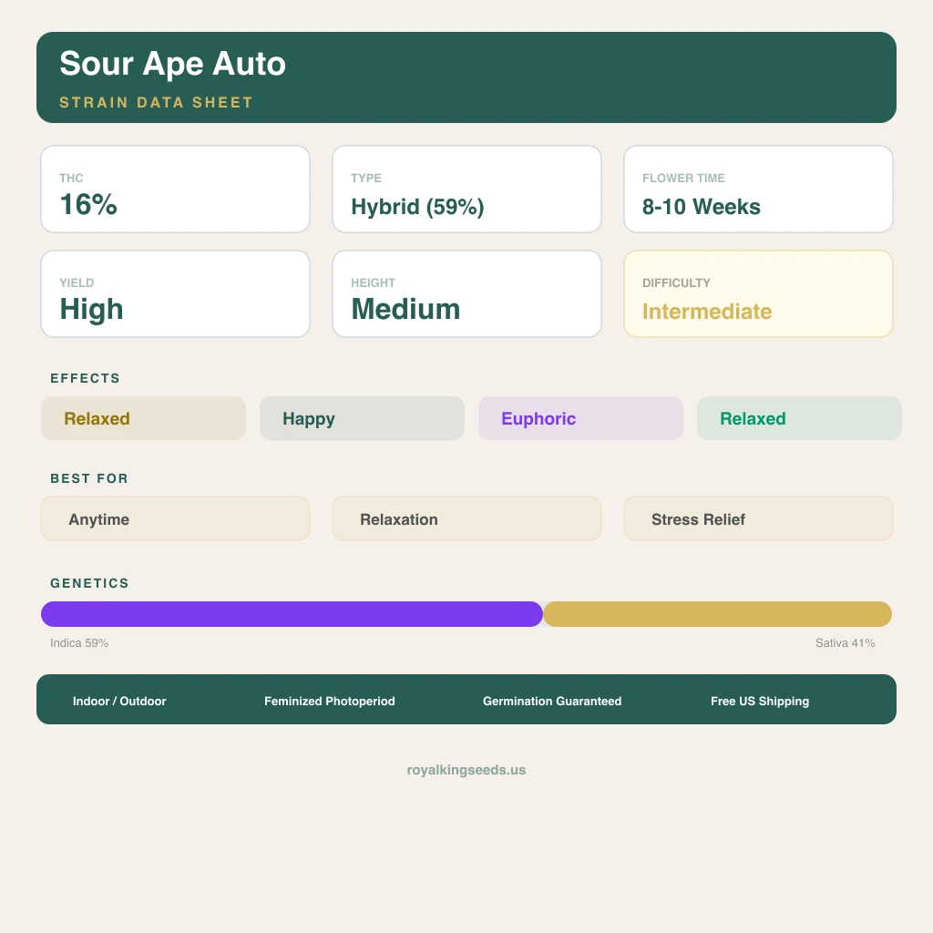Click the Indica 59% label
This screenshot has height=933, width=933.
pos(79,643)
